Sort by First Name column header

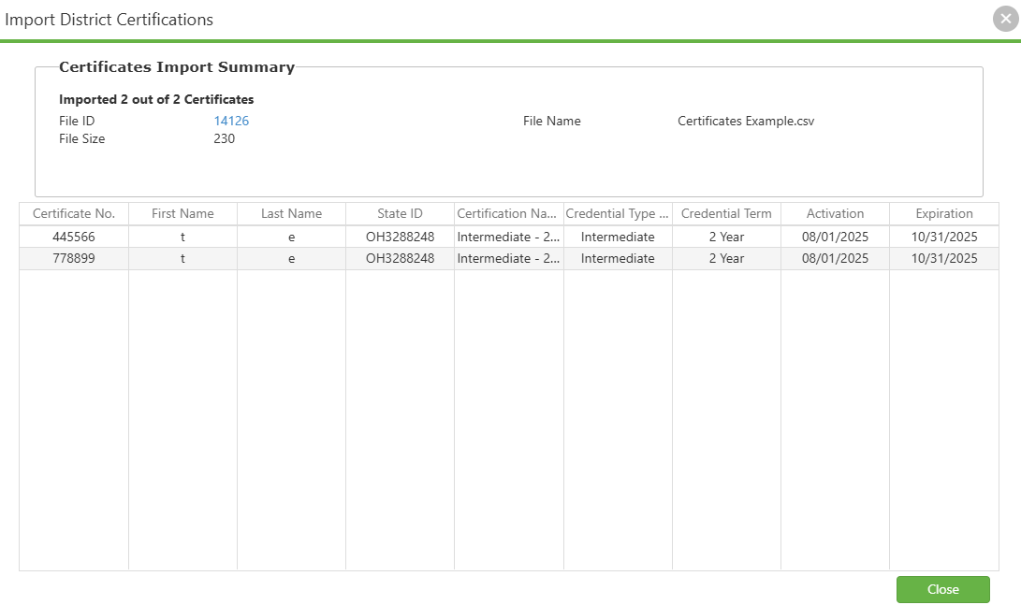coord(183,213)
